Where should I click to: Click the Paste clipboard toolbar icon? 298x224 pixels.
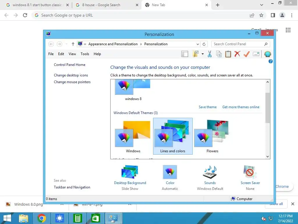point(228,54)
